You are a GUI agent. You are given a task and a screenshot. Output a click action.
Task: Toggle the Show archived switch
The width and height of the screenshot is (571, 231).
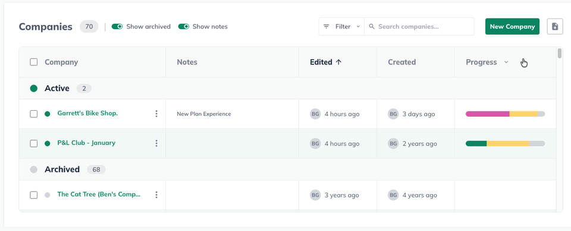(117, 27)
